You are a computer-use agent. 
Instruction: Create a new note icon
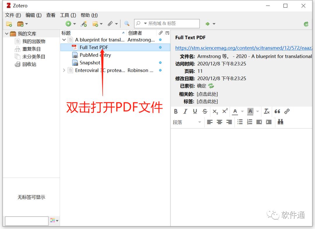(95, 24)
